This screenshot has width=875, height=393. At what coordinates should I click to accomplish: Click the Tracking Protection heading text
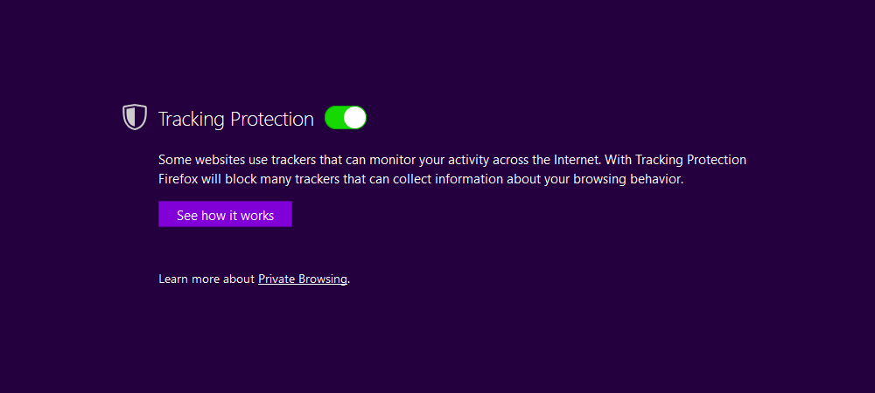tap(236, 119)
